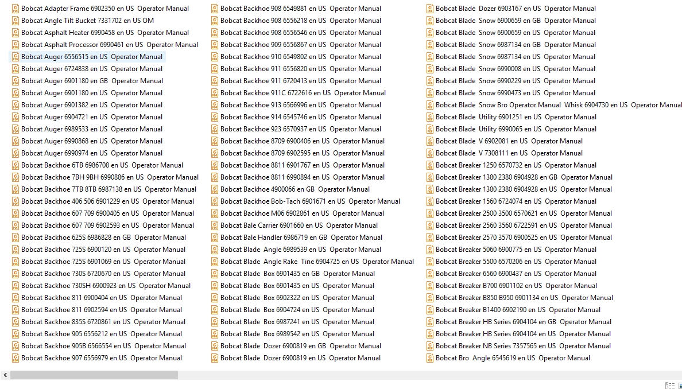This screenshot has width=682, height=389.
Task: Click the file icon for Bobcat Blade Dozer 6903167
Action: (x=430, y=8)
